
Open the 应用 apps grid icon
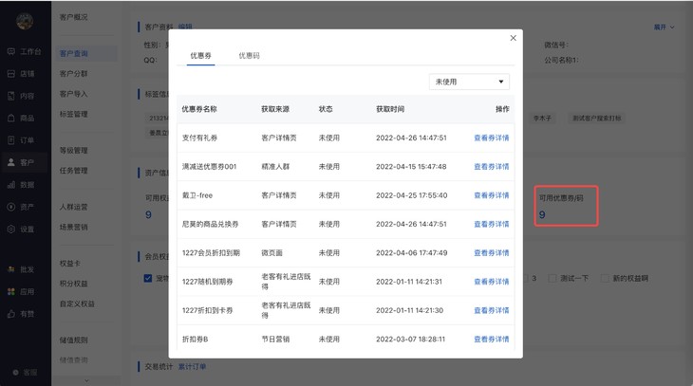11,291
